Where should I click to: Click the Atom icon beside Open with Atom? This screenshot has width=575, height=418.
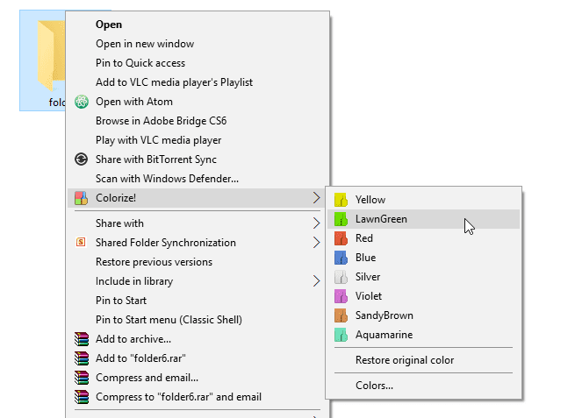tap(82, 102)
